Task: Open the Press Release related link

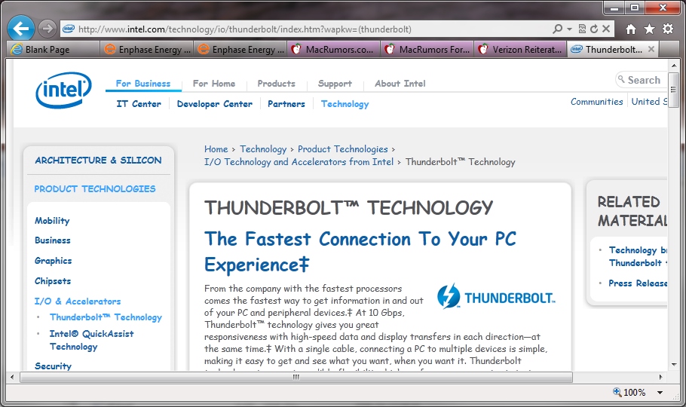Action: point(638,283)
